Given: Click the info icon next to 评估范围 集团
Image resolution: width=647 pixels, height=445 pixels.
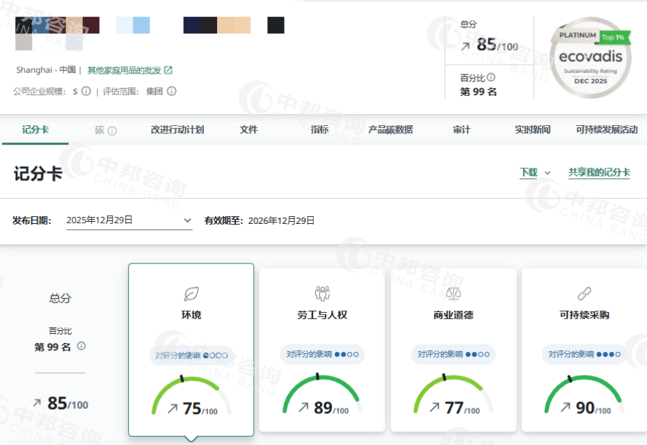Looking at the screenshot, I should tap(172, 91).
